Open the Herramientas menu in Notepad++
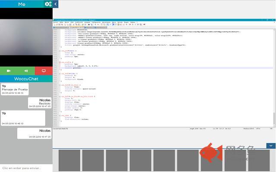Image resolution: width=276 pixels, height=172 pixels. pyautogui.click(x=107, y=22)
